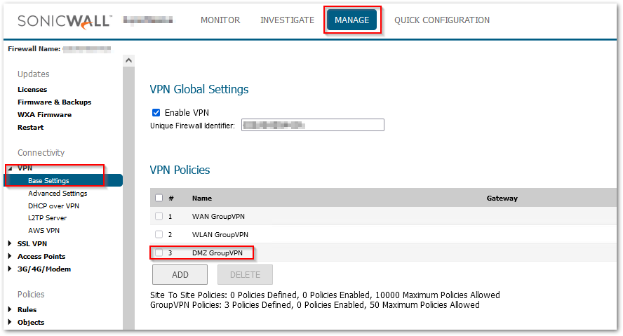Switch to the INVESTIGATE tab

(287, 20)
